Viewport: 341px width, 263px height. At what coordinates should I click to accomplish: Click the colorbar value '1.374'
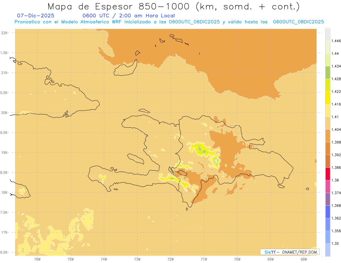click(x=336, y=193)
